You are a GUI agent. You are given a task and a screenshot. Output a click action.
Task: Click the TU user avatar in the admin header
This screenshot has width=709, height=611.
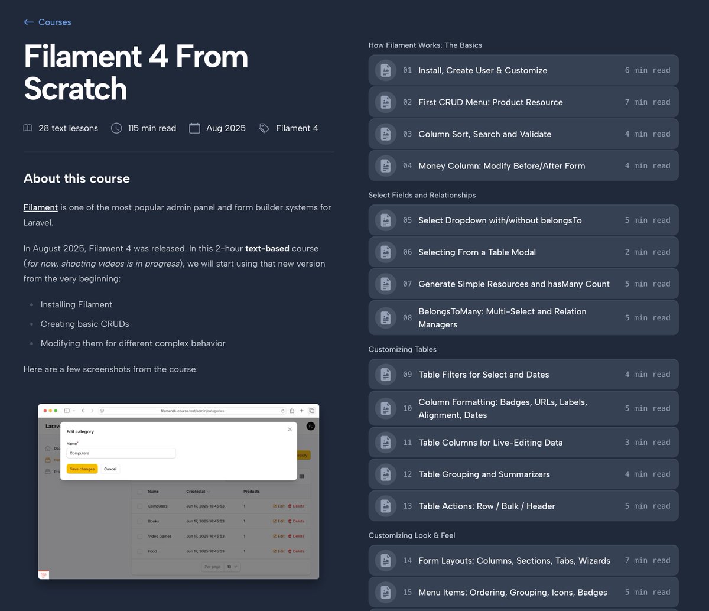pos(310,426)
